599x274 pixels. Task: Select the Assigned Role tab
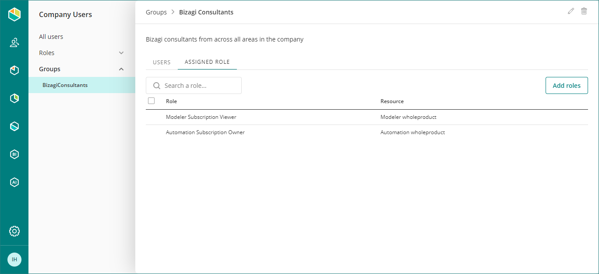pyautogui.click(x=207, y=62)
